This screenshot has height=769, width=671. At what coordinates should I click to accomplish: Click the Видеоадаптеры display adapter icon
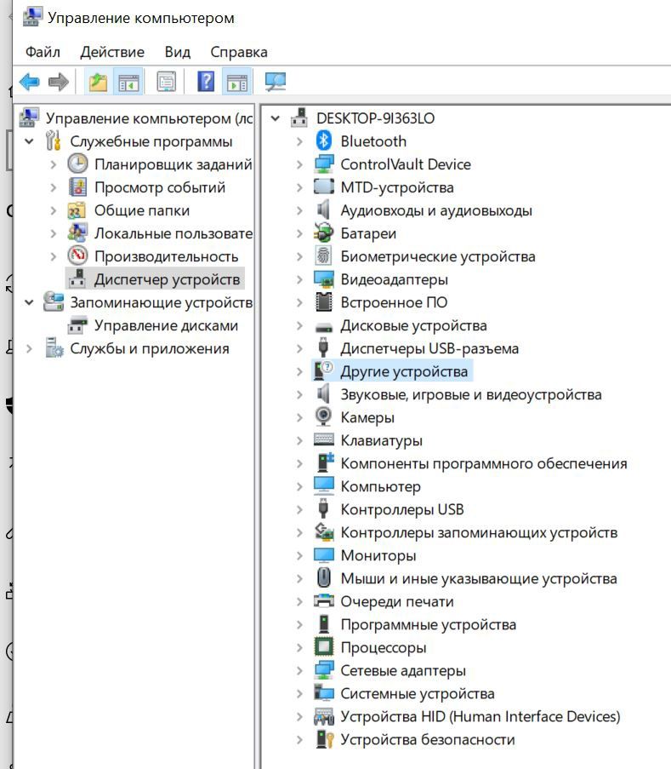point(323,279)
